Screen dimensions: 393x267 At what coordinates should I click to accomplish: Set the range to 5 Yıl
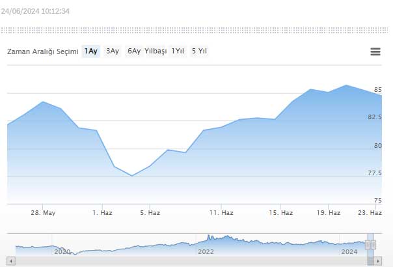(x=199, y=51)
